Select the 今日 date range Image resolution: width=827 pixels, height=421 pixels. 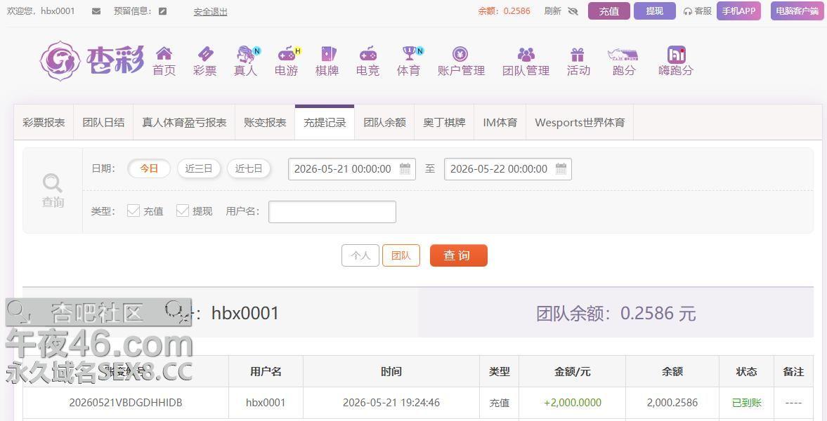tap(149, 168)
